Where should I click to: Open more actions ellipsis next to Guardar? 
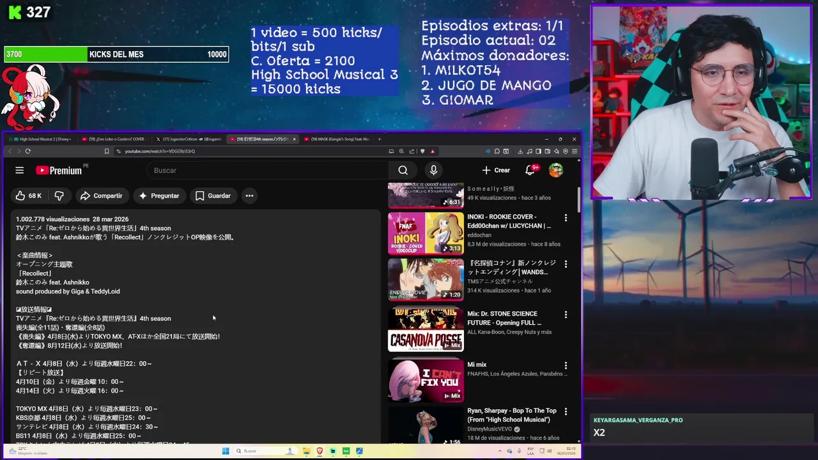pos(249,195)
